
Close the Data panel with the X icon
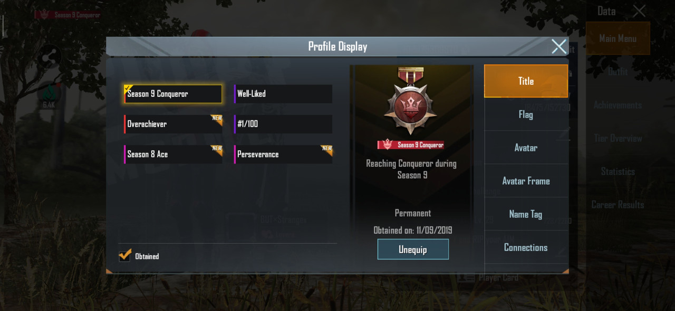639,11
